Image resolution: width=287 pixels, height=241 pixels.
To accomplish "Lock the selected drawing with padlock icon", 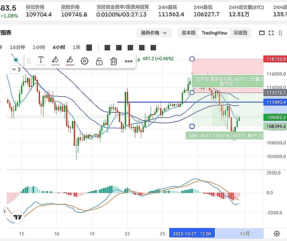I will click(99, 61).
